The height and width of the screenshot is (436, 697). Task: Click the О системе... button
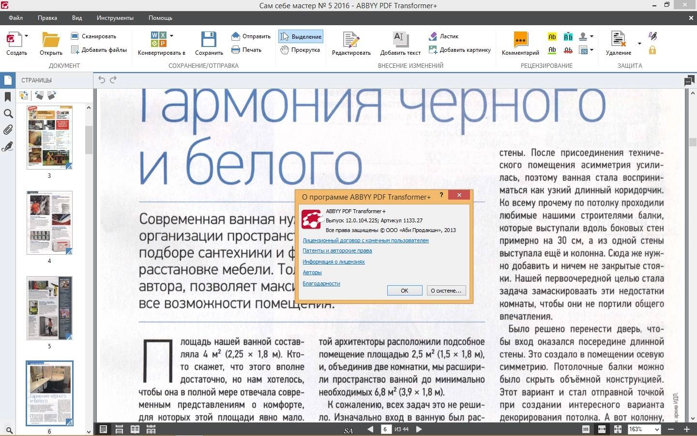pos(446,291)
